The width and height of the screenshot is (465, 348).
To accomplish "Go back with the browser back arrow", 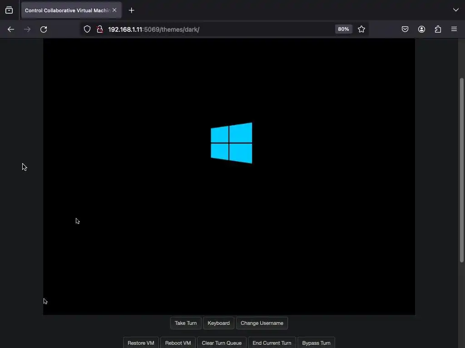I will 11,29.
